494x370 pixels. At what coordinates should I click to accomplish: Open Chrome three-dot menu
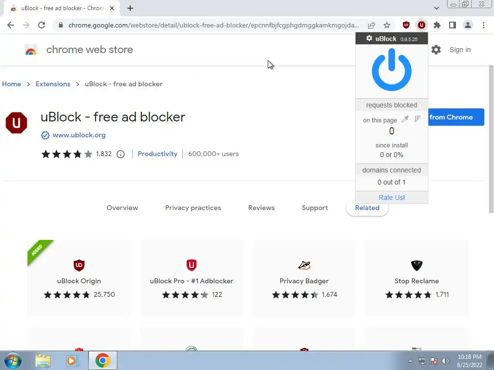[x=483, y=25]
